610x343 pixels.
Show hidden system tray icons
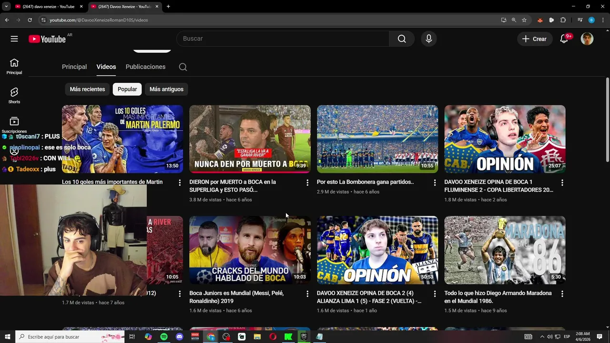(542, 337)
